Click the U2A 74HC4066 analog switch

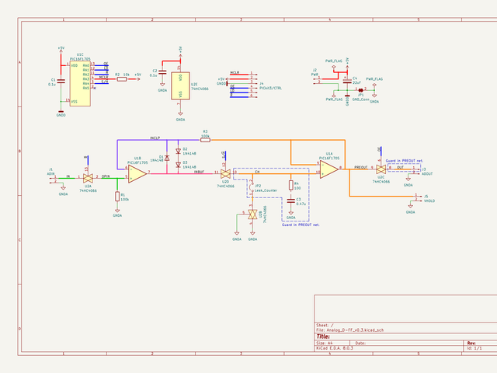tap(88, 179)
